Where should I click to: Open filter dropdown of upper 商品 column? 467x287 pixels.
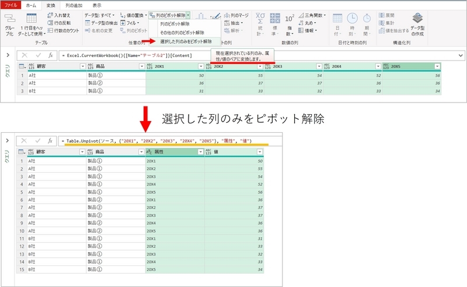click(142, 66)
